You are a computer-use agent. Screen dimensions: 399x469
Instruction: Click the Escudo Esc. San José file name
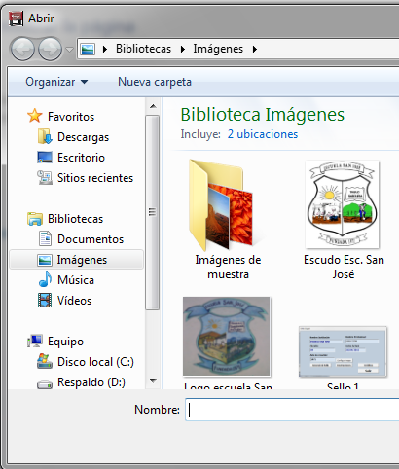click(344, 268)
